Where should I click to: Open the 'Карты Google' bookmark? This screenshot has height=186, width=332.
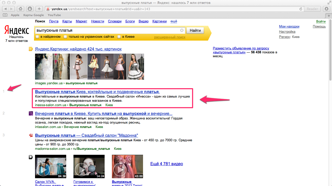pyautogui.click(x=33, y=15)
